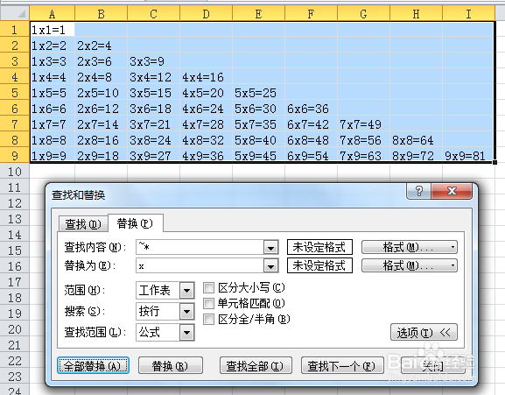The height and width of the screenshot is (395, 505).
Task: Click cell containing 4x4=16
Action: click(207, 77)
